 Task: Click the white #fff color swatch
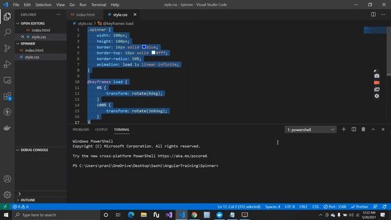pyautogui.click(x=153, y=53)
